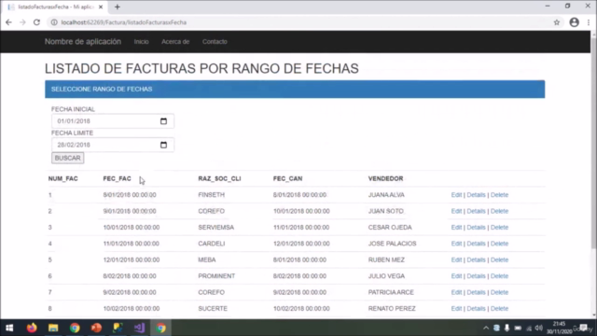This screenshot has width=597, height=336.
Task: Open calendar picker for FECHA LIMITE
Action: point(163,145)
